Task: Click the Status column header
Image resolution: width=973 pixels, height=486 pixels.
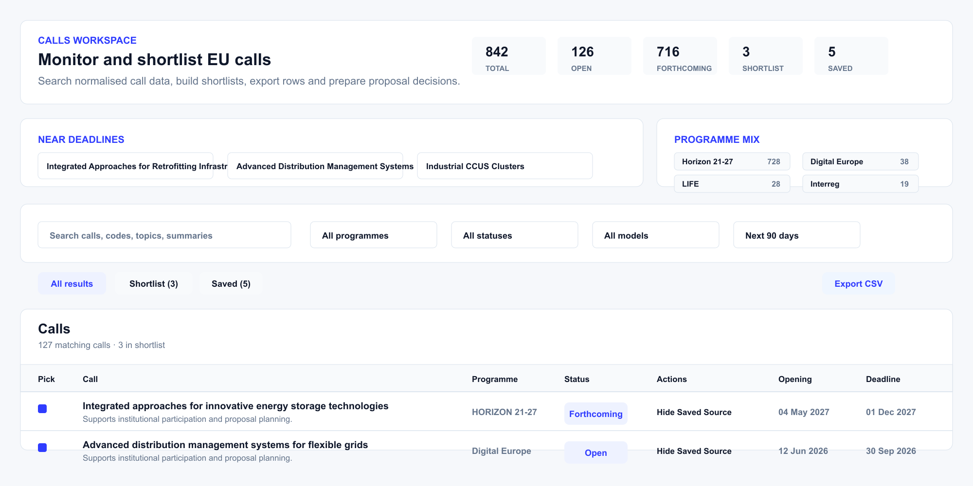Action: (577, 379)
